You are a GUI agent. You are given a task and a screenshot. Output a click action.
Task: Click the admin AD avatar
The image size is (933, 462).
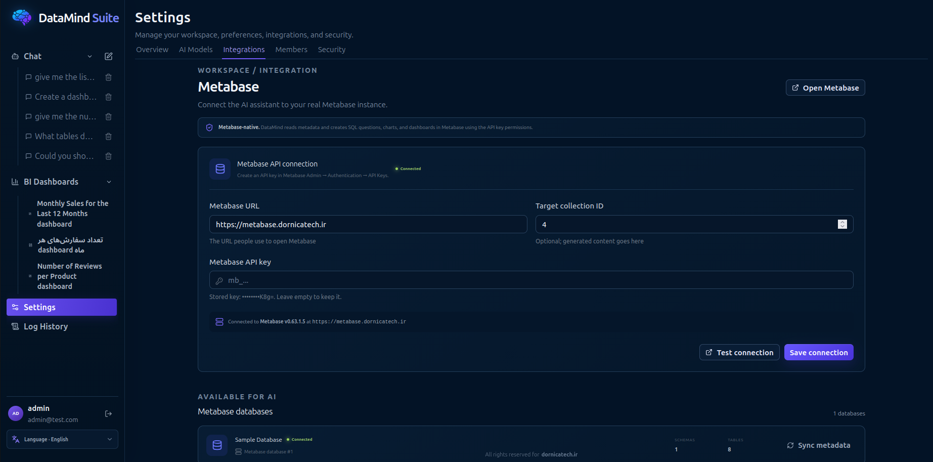pos(16,413)
